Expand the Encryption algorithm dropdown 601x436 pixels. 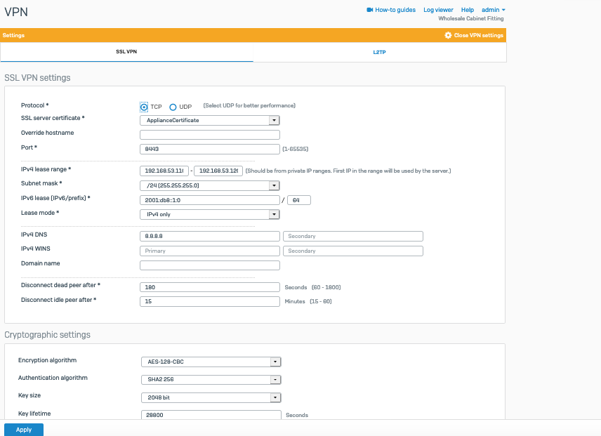[x=210, y=362]
